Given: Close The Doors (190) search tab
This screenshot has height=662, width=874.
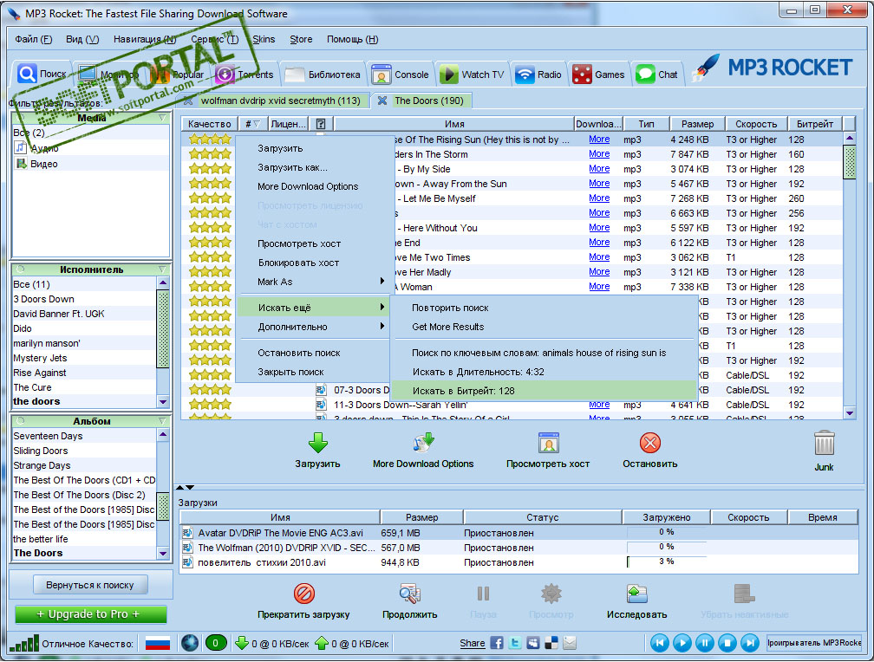Looking at the screenshot, I should [382, 101].
